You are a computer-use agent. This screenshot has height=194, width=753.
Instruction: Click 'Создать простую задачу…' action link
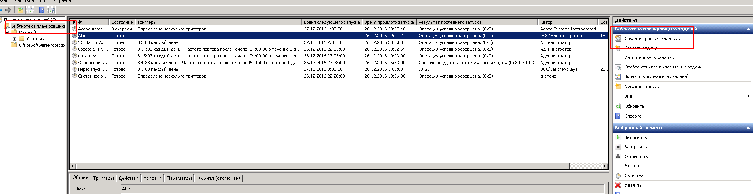(x=652, y=38)
